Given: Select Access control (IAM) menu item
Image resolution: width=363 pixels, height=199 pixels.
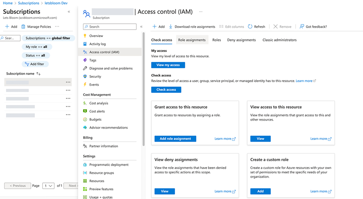Looking at the screenshot, I should click(x=110, y=52).
